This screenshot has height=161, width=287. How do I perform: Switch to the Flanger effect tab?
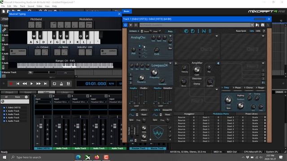(x=261, y=88)
